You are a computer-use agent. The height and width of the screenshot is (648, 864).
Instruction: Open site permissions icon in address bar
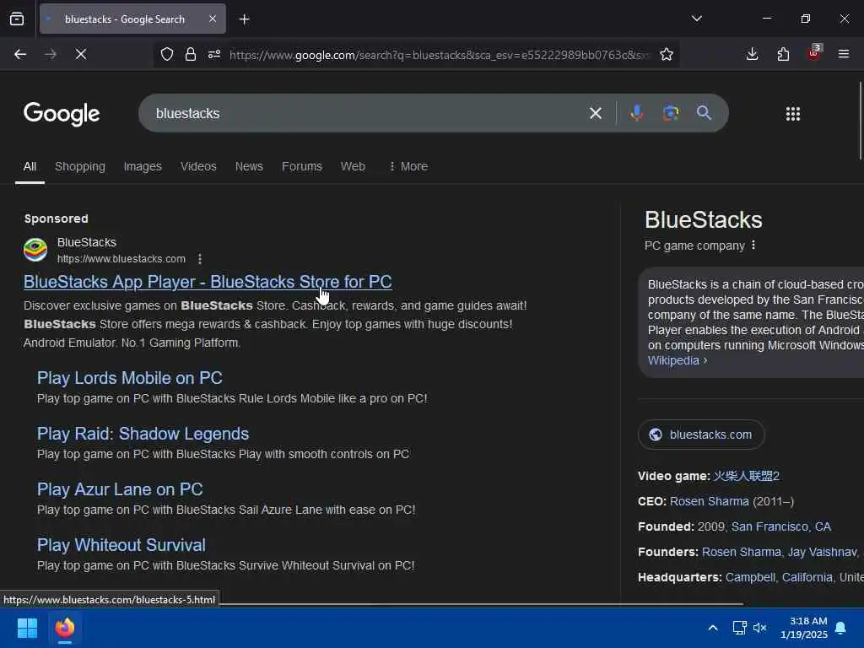tap(214, 54)
